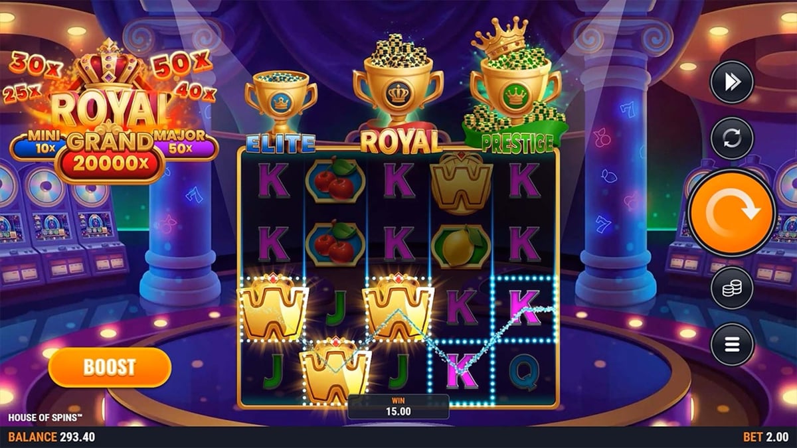Open the hamburger menu icon
Image resolution: width=797 pixels, height=448 pixels.
click(x=732, y=344)
